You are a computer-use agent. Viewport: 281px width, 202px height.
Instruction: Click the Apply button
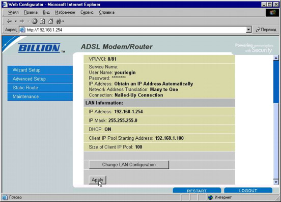[x=98, y=180]
